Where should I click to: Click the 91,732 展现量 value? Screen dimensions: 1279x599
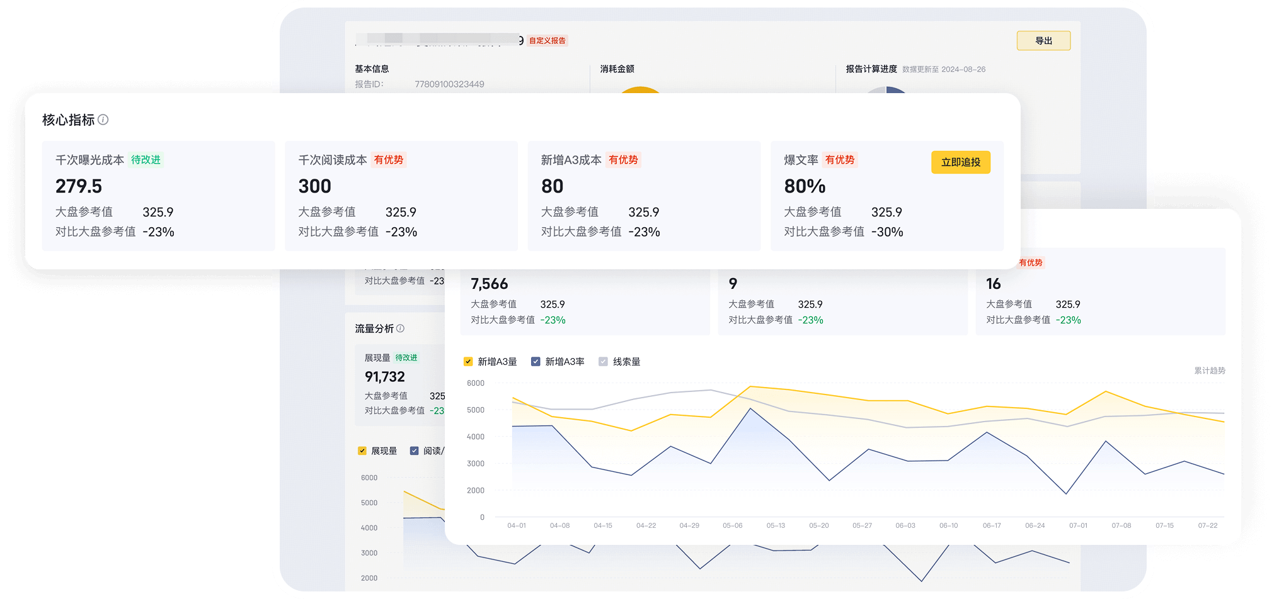[x=385, y=377]
